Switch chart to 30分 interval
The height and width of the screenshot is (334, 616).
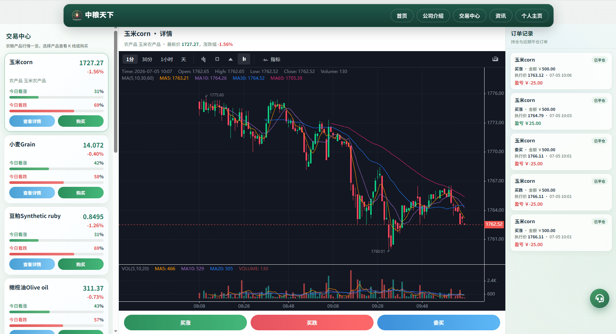147,59
